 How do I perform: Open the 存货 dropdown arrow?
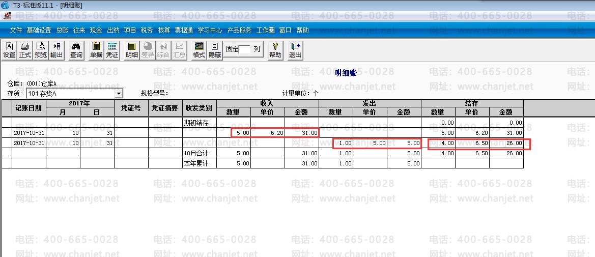[x=119, y=94]
